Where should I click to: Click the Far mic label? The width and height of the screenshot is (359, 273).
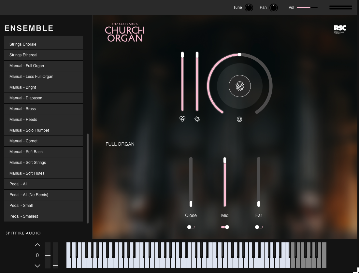[259, 216]
